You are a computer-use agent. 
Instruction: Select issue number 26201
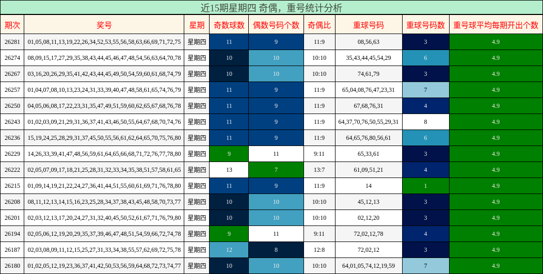12,218
